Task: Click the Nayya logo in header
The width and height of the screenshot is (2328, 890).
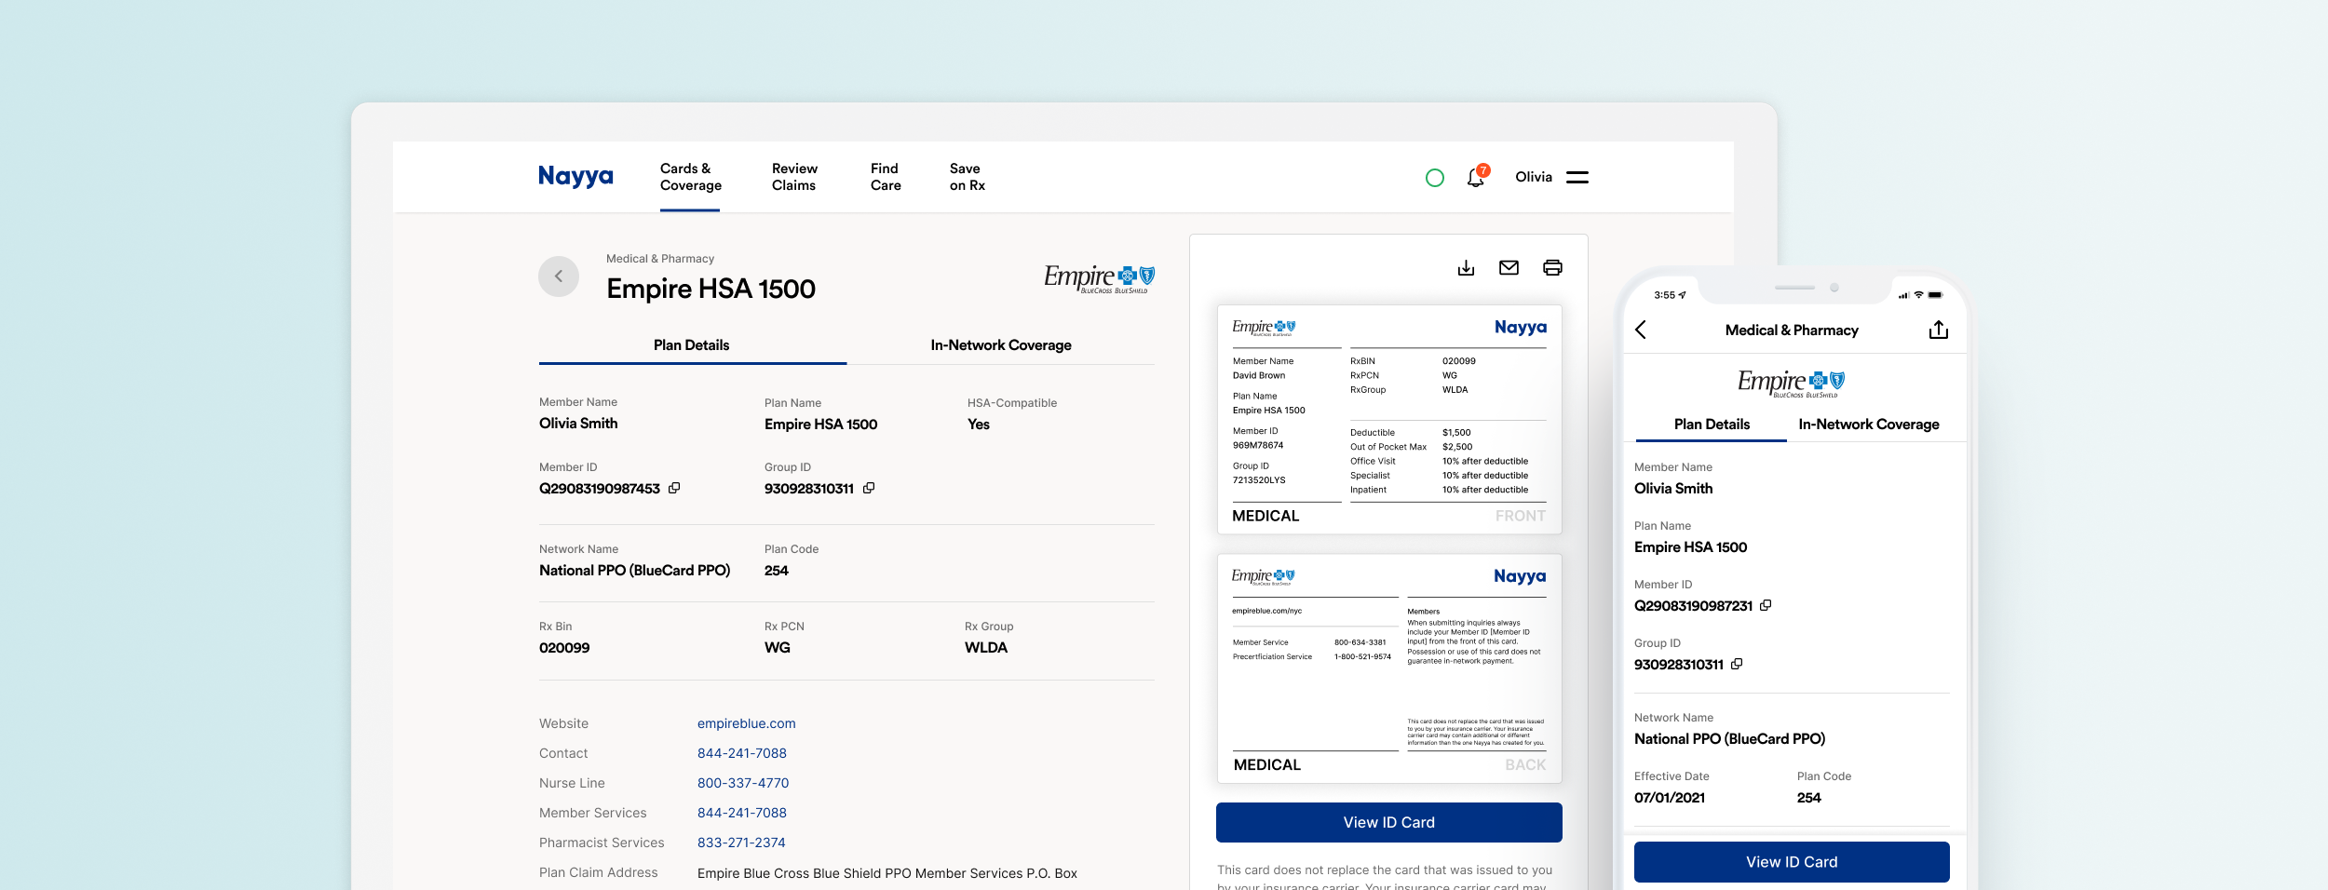Action: (575, 177)
